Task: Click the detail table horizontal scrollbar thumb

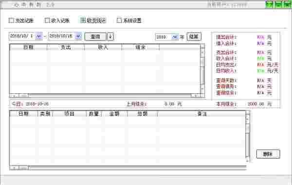Action: point(24,168)
